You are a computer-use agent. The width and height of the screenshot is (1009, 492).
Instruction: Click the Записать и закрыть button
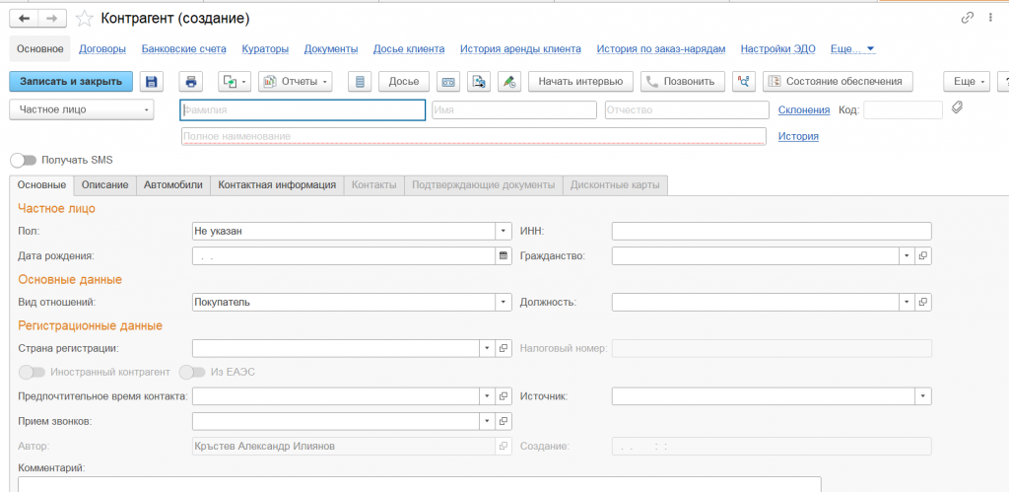click(x=71, y=82)
